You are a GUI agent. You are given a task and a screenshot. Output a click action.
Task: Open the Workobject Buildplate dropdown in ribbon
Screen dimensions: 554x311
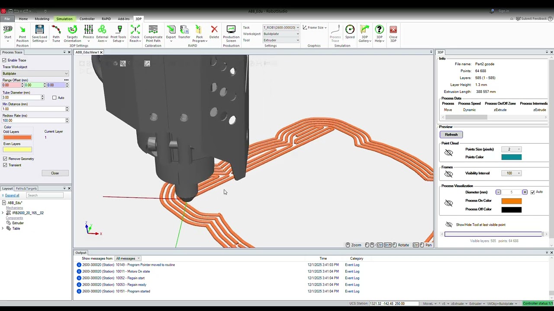click(281, 34)
